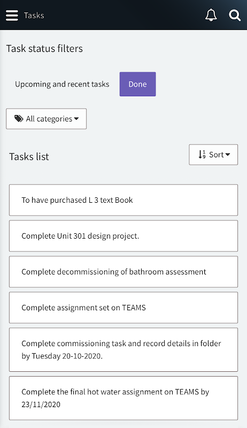Expand the All categories dropdown

[x=47, y=119]
